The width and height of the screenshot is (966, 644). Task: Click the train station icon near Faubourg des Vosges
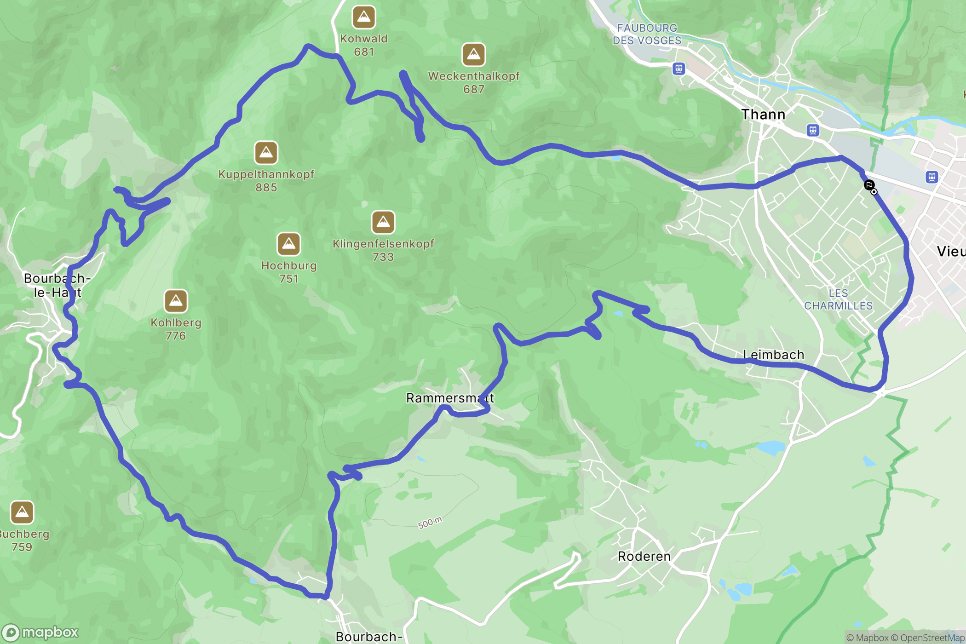point(679,69)
